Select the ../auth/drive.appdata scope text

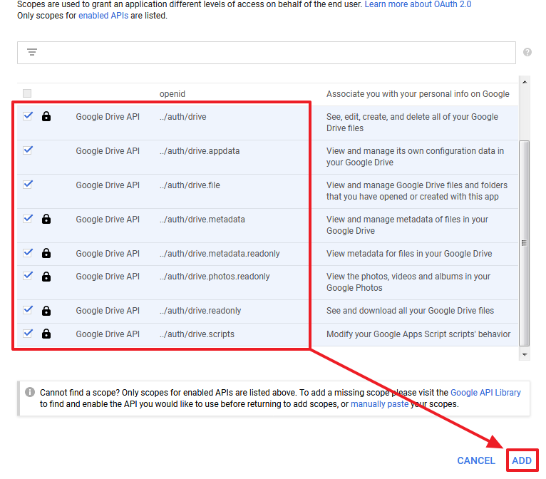200,150
